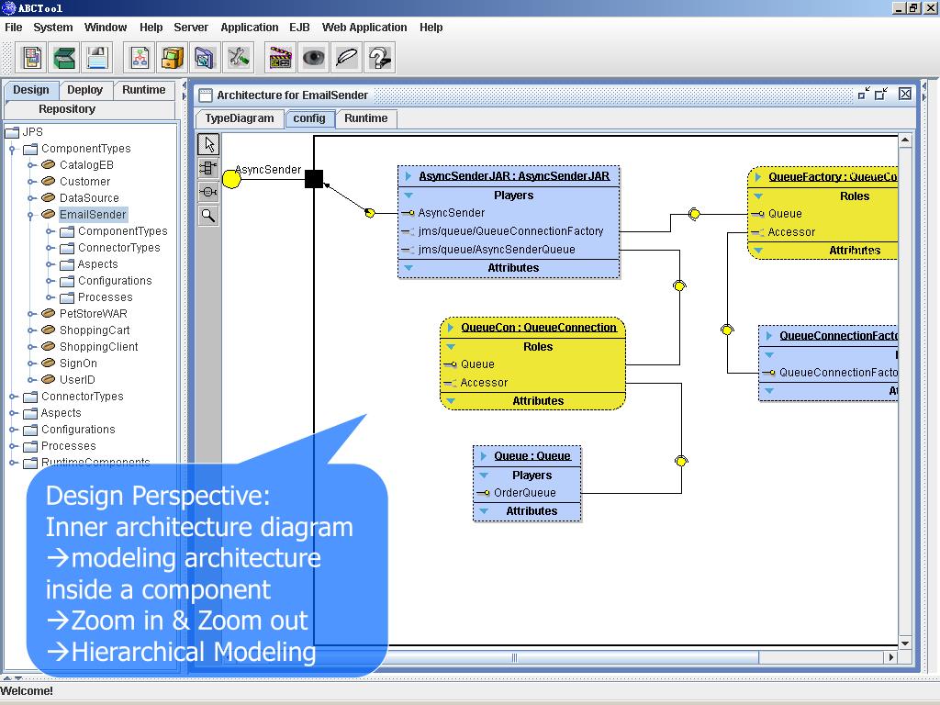Switch to the TypeDiagram tab
The image size is (940, 705).
tap(240, 118)
